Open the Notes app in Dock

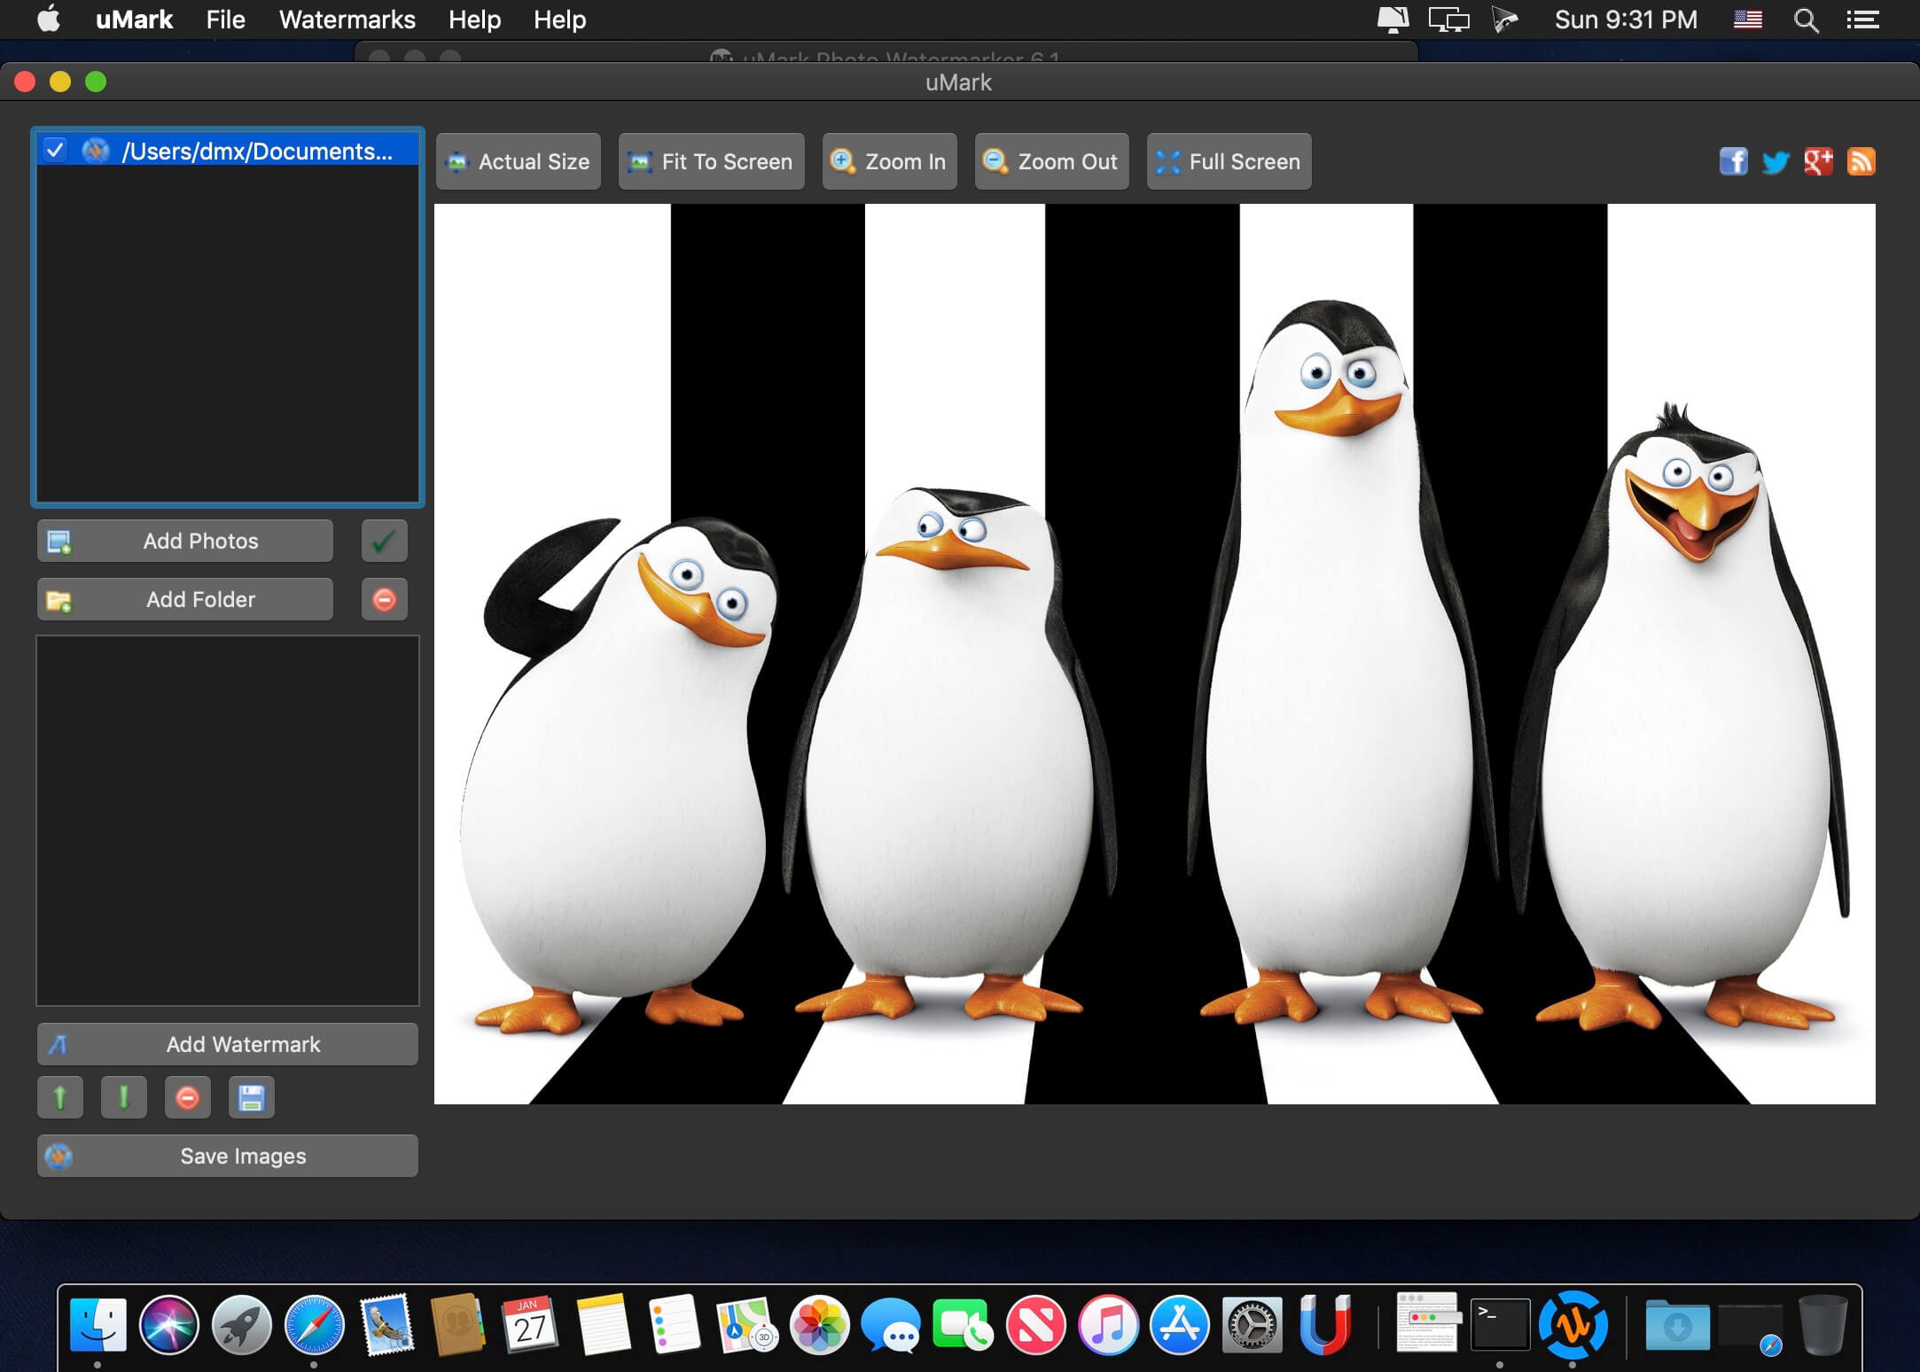coord(603,1325)
